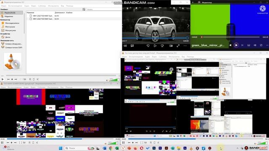Select Диски under devices in VLC sidebar
Viewport: 269px width, 151px height.
tap(8, 37)
